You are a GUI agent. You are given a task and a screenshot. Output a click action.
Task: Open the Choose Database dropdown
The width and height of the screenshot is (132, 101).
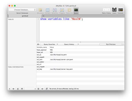pyautogui.click(x=22, y=10)
